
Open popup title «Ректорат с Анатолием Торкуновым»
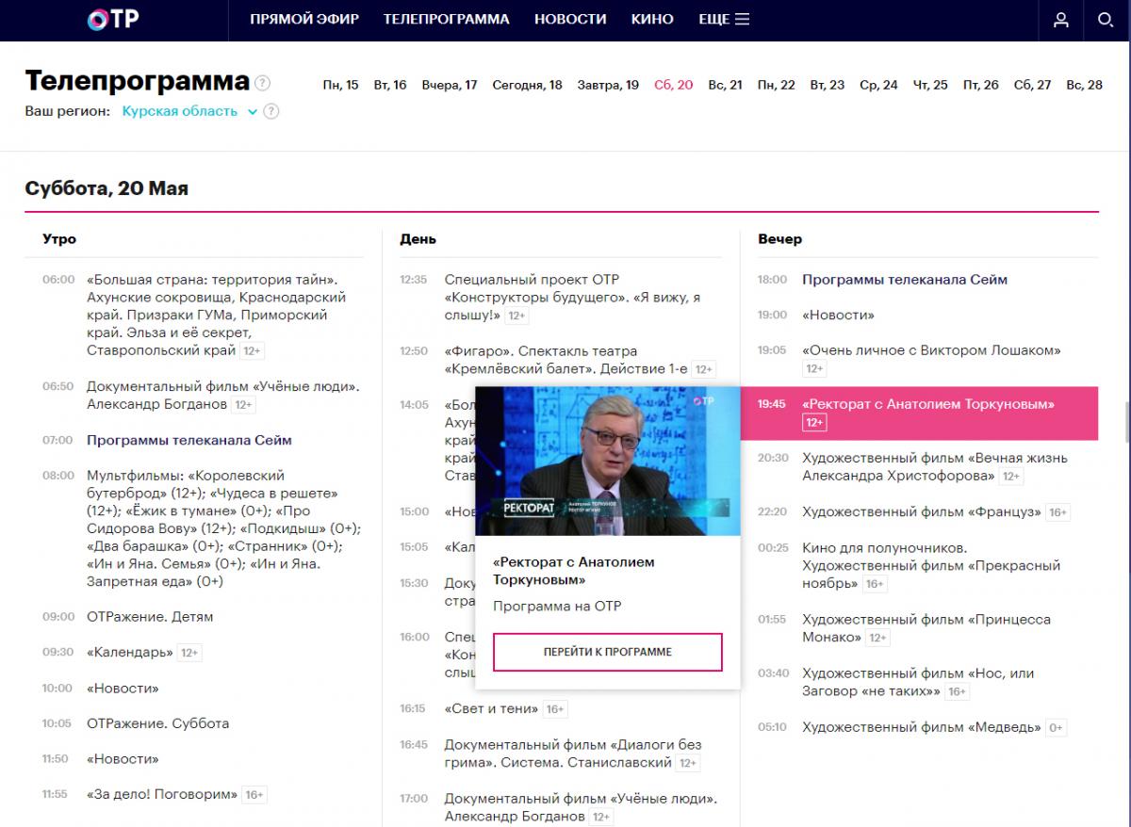click(x=573, y=571)
